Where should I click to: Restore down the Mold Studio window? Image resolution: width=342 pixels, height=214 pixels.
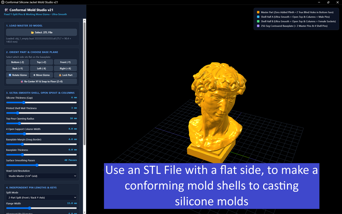pos(328,2)
